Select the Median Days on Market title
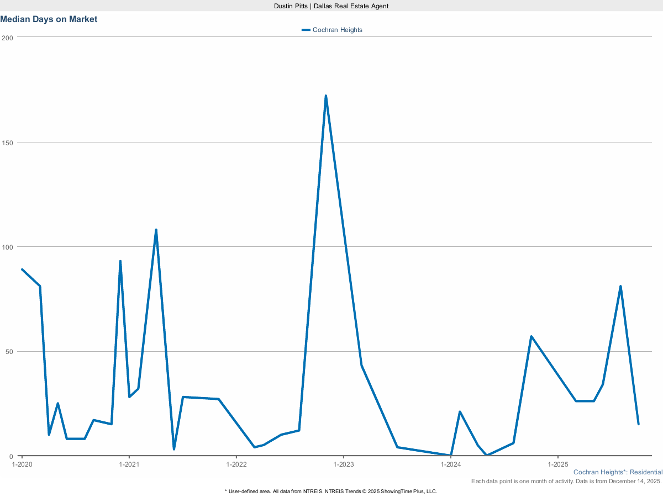 49,19
